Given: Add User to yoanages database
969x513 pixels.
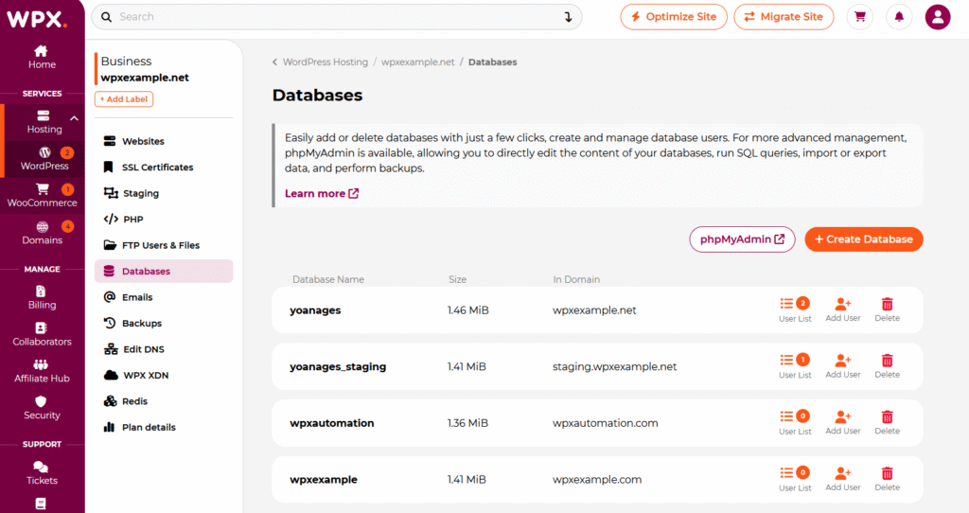Looking at the screenshot, I should 843,310.
